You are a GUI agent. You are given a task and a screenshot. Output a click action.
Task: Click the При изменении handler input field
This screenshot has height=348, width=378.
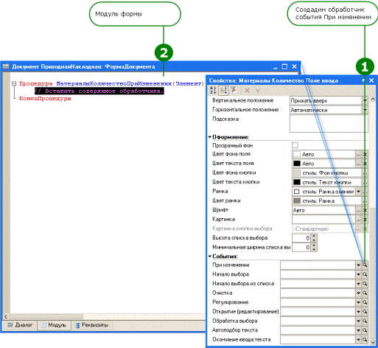(318, 265)
